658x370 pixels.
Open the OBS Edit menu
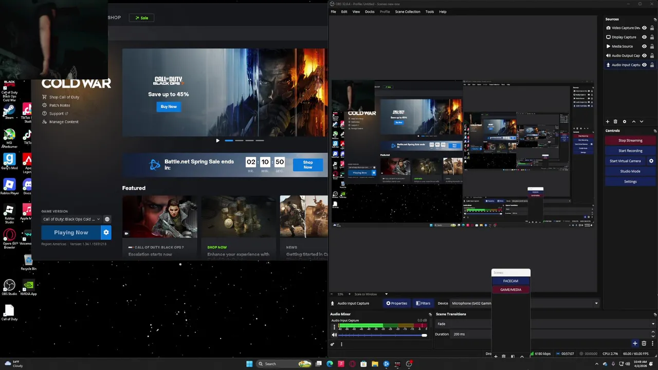click(344, 11)
